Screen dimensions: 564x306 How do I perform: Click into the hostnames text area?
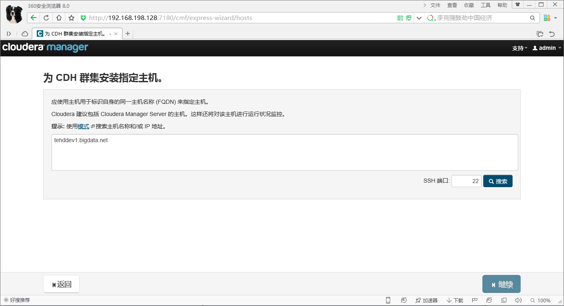click(285, 152)
